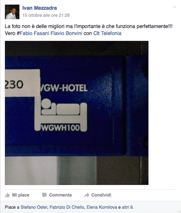The width and height of the screenshot is (181, 213).
Task: Open the Ivan Mezzadra profile name link
Action: [40, 8]
